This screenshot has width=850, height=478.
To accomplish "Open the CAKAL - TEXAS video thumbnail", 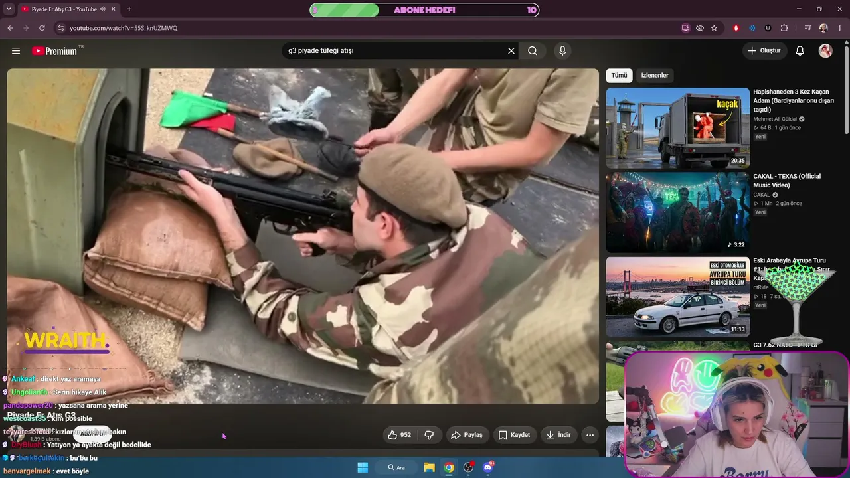I will 677,212.
